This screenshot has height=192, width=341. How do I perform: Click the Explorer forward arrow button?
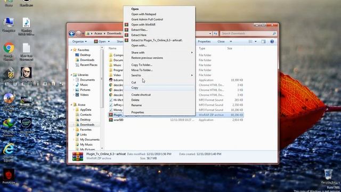(78, 34)
